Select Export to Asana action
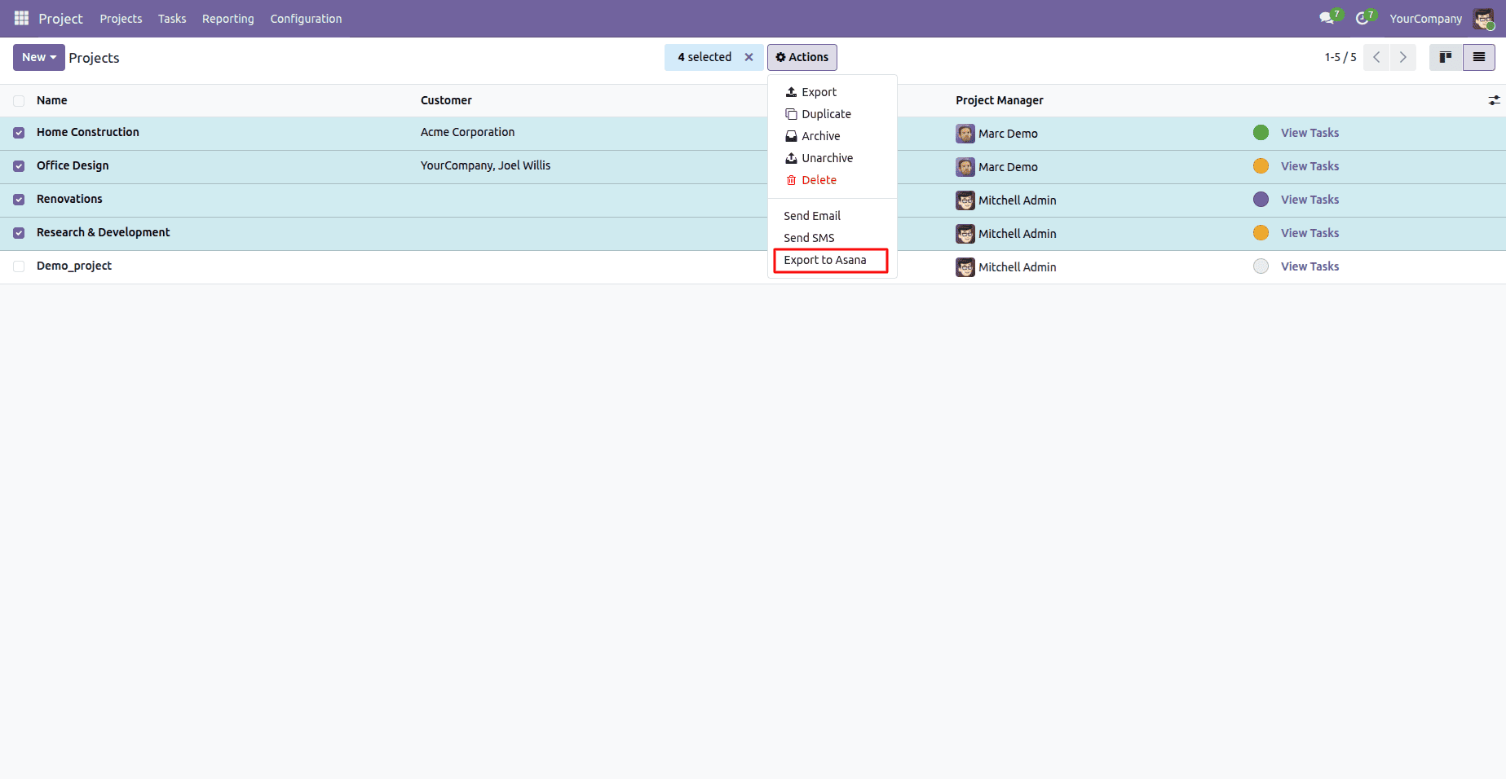Image resolution: width=1506 pixels, height=779 pixels. click(832, 260)
